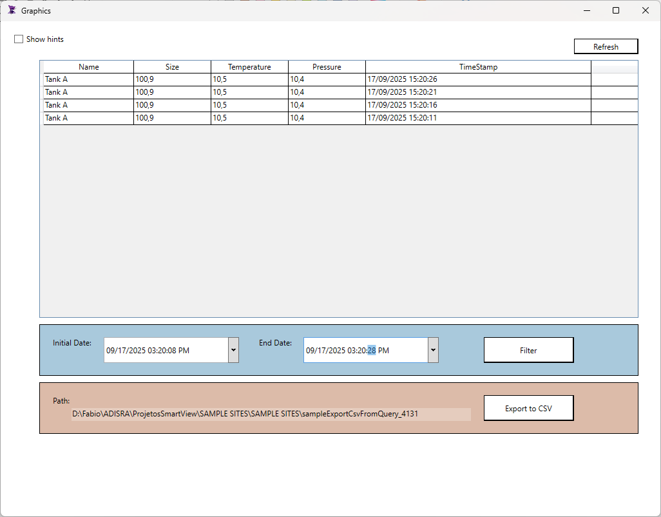661x517 pixels.
Task: Click the Temperature column header
Action: pyautogui.click(x=249, y=67)
